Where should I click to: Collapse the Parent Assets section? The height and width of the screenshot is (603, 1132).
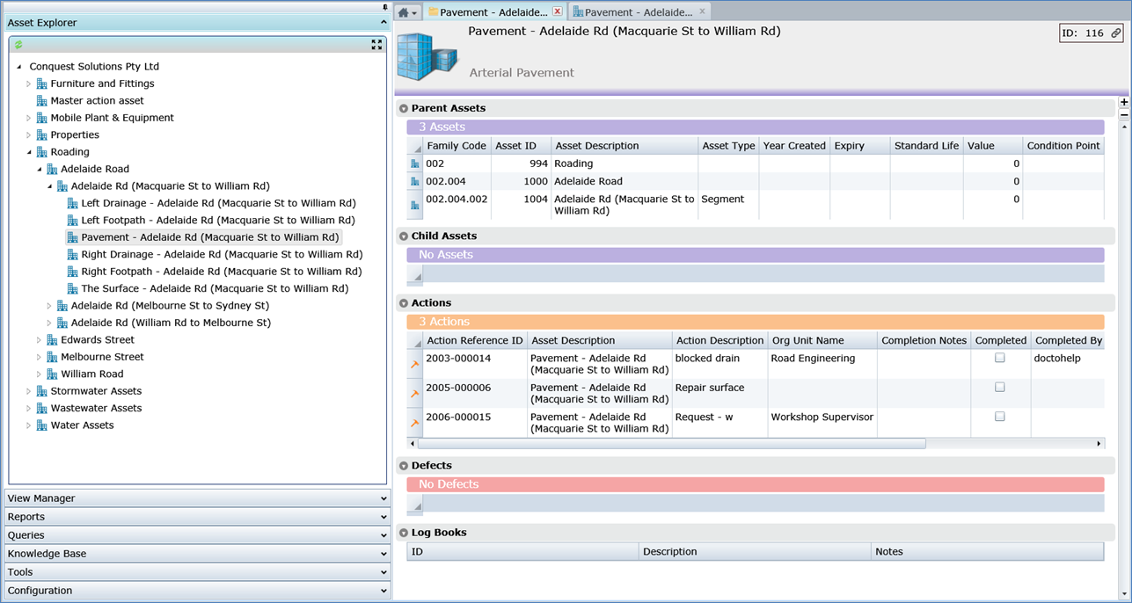point(404,109)
